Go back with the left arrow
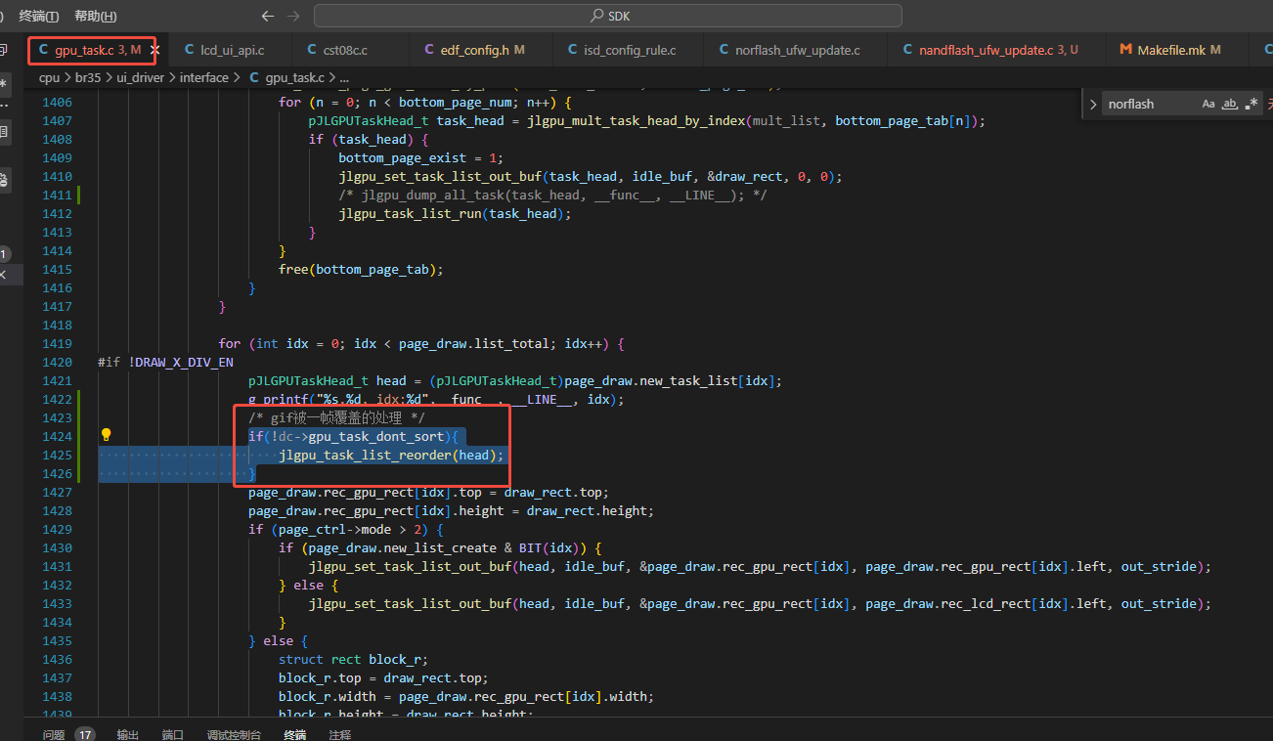1273x741 pixels. 268,16
